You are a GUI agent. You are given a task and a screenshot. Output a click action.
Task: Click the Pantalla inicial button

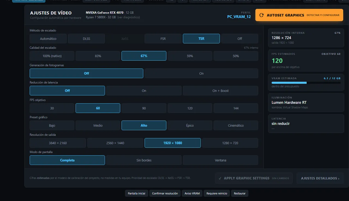(137, 193)
